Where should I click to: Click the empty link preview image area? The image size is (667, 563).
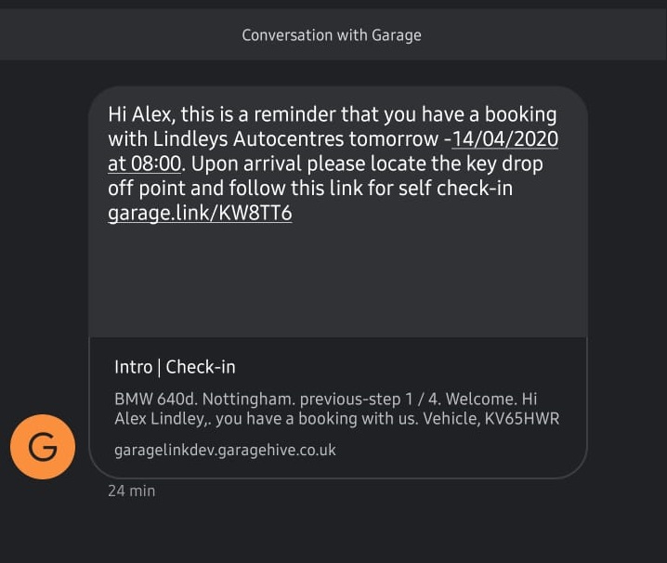point(337,279)
